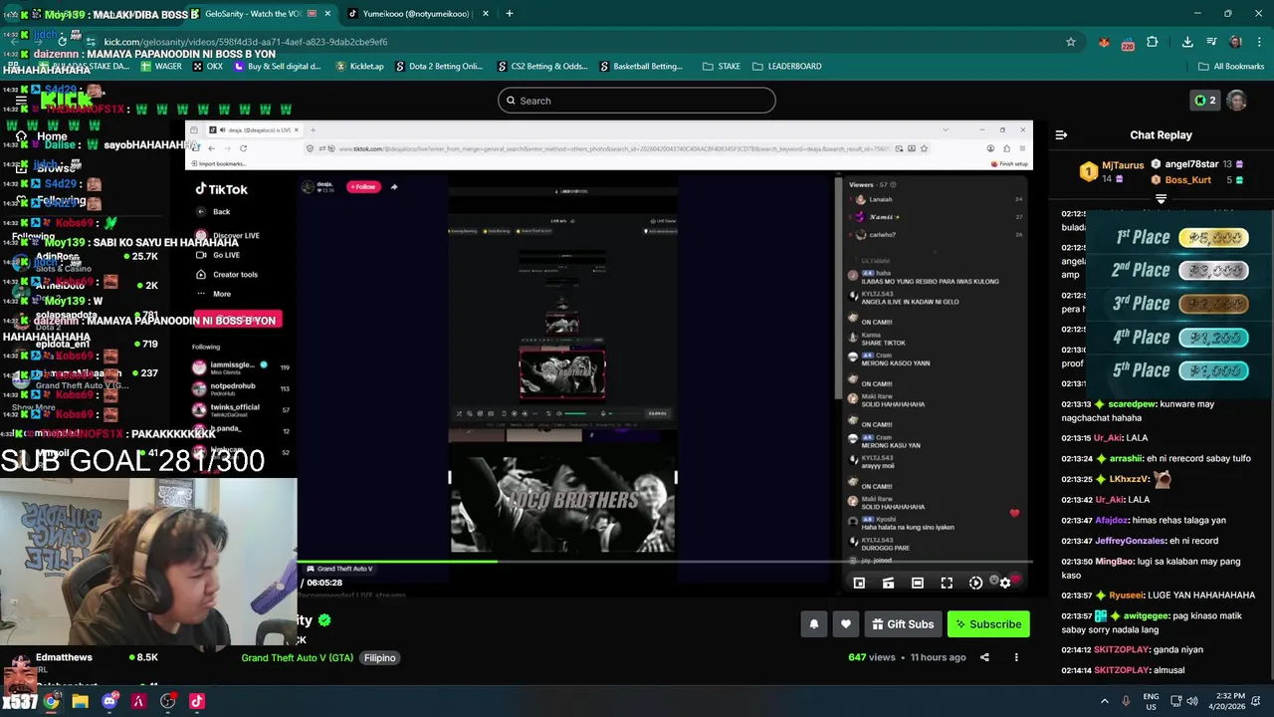Click the green Subscribe button
The width and height of the screenshot is (1274, 717).
pos(988,624)
